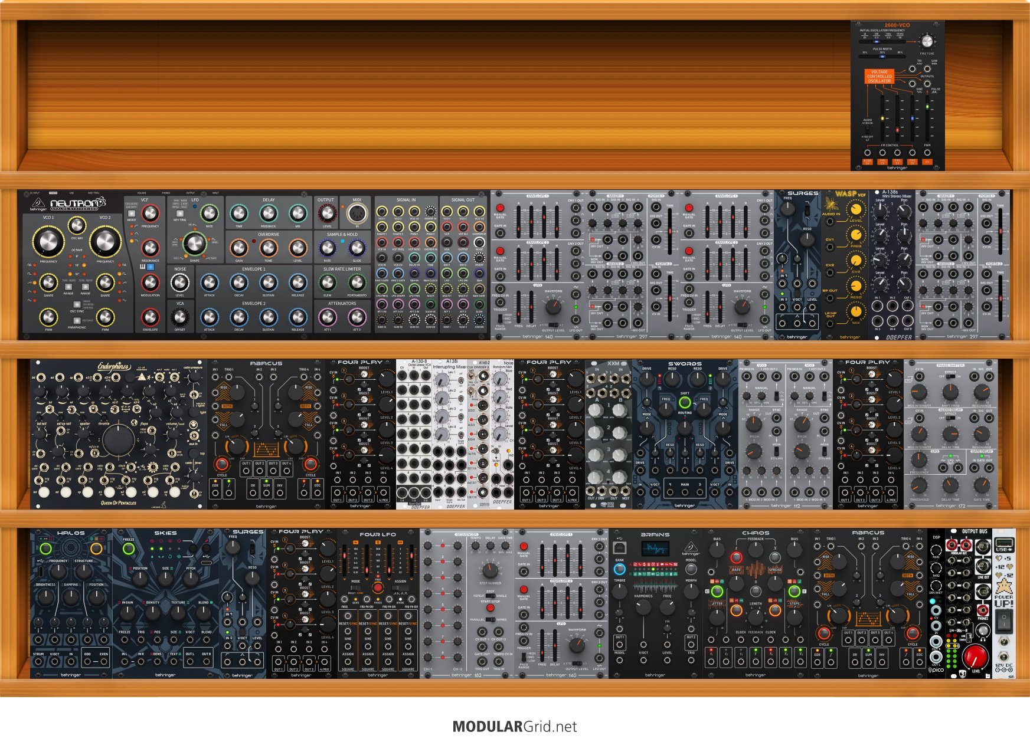
Task: Click the LENGTH knob on Chaos
Action: (x=756, y=616)
